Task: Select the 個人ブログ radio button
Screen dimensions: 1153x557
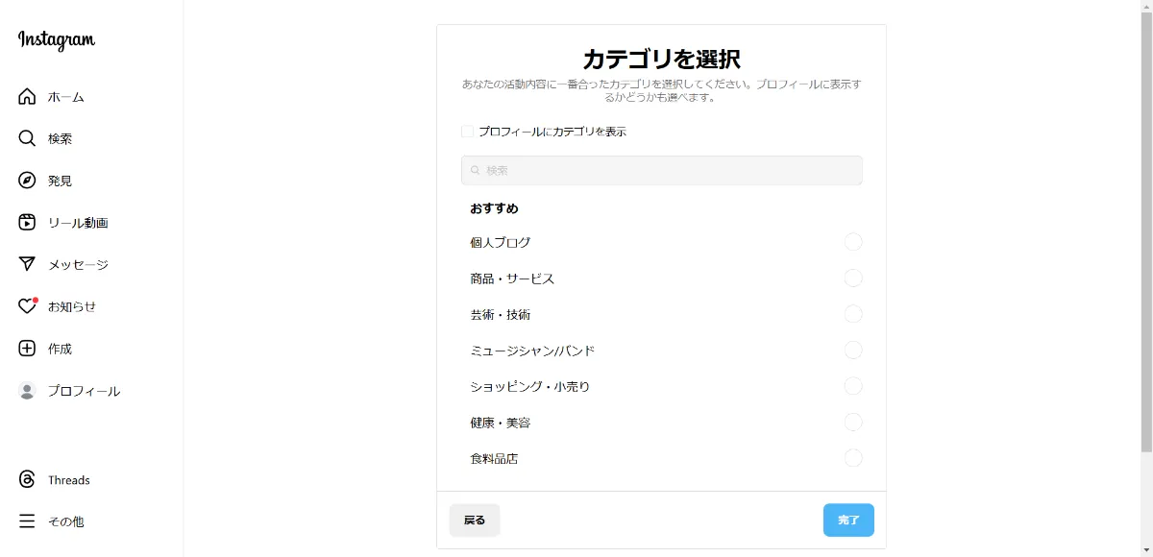Action: tap(853, 242)
